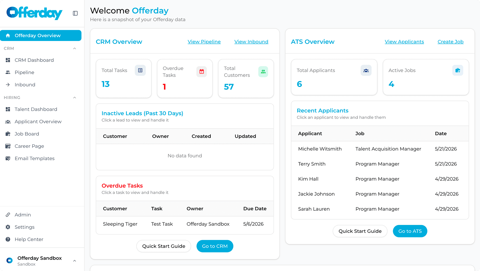Select applicant Jackie Johnson
The image size is (480, 271).
tap(316, 194)
